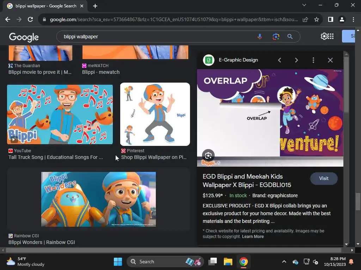Close the blippi wallpaper tab

pyautogui.click(x=82, y=6)
